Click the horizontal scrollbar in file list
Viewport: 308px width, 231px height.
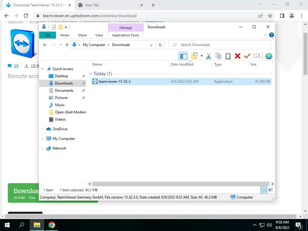[181, 184]
